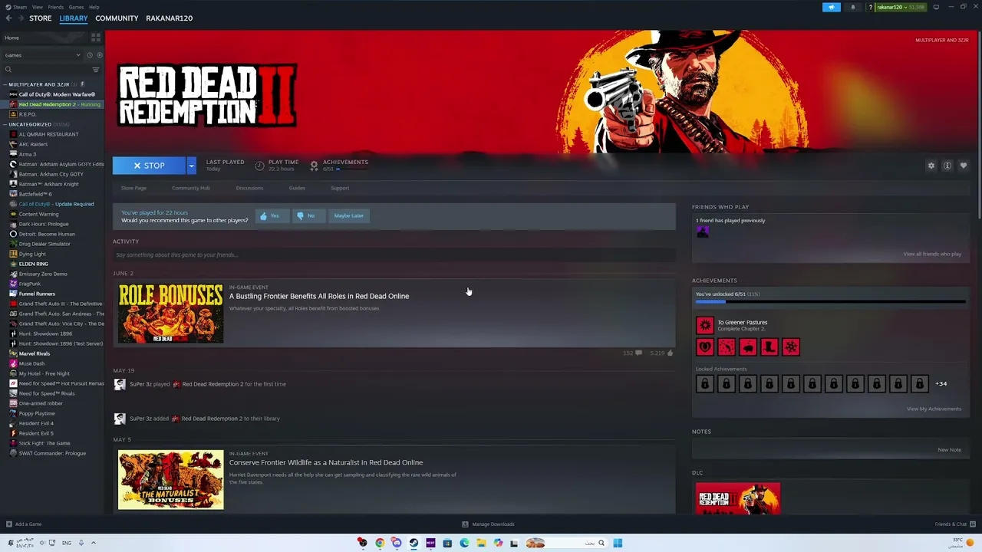The image size is (982, 552).
Task: Open the Community Hub link
Action: (191, 188)
